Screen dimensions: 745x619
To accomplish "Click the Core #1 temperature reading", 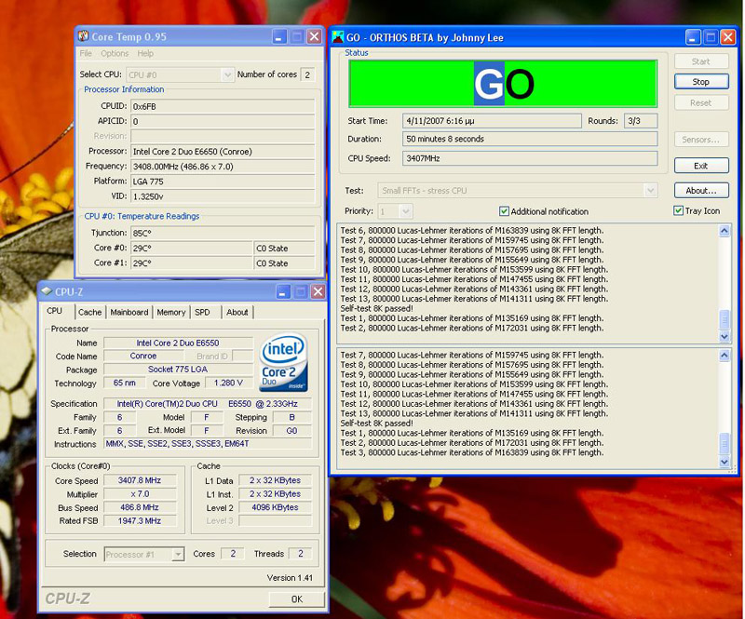I will coord(191,262).
